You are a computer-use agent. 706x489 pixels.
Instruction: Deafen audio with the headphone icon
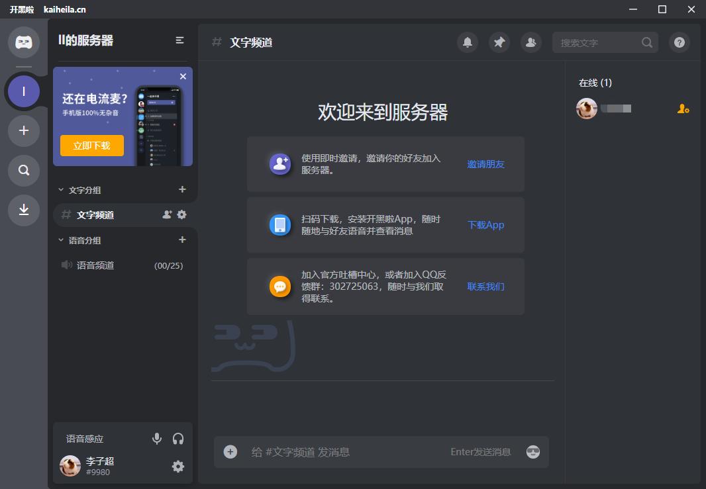click(178, 439)
